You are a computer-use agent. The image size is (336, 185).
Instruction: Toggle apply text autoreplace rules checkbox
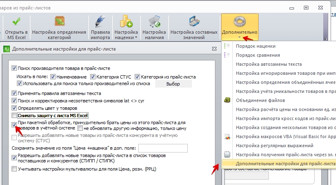(14, 93)
